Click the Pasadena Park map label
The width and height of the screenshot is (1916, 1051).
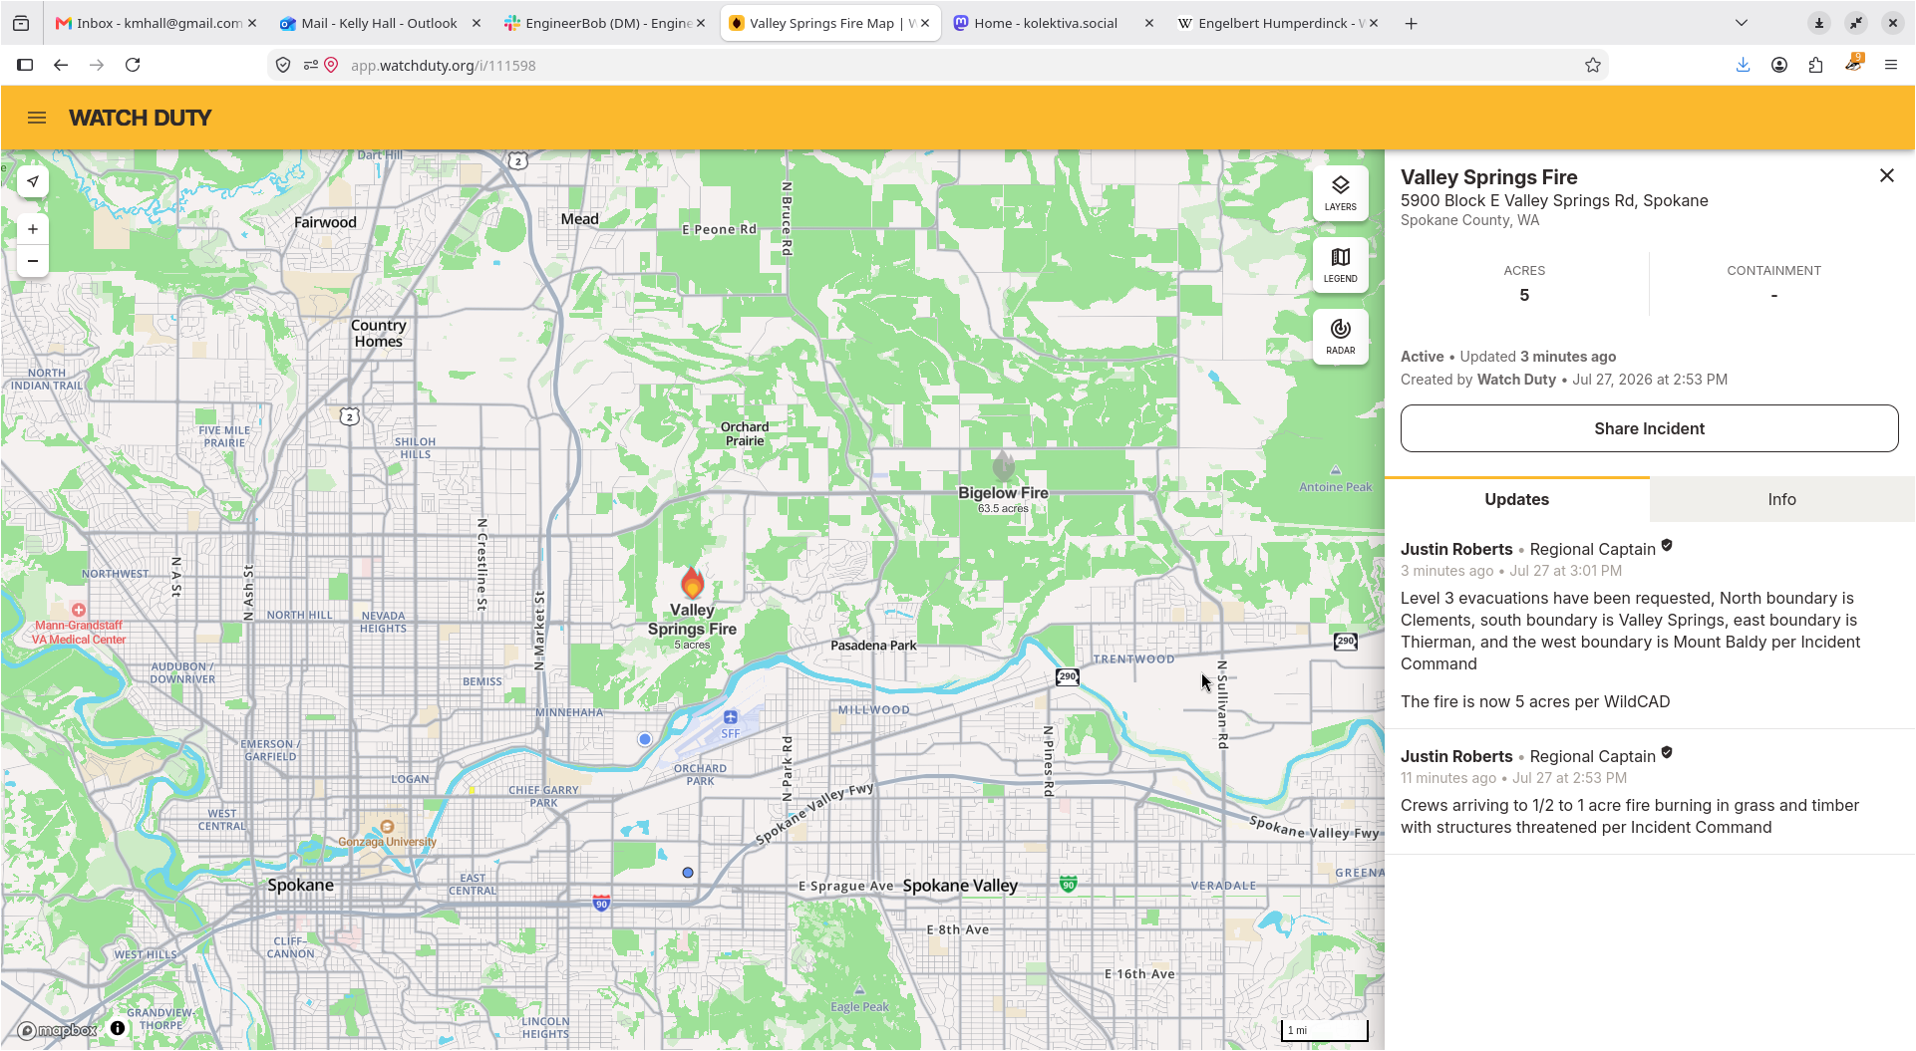point(873,646)
